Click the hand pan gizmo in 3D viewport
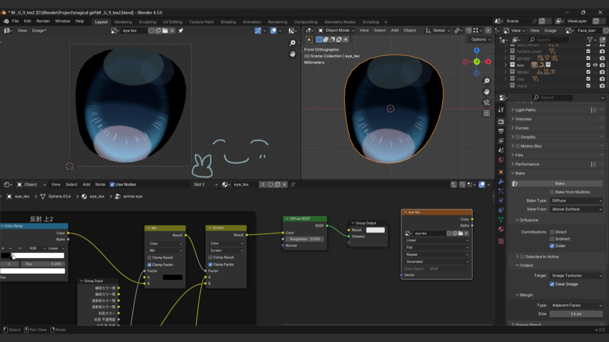 (x=486, y=91)
